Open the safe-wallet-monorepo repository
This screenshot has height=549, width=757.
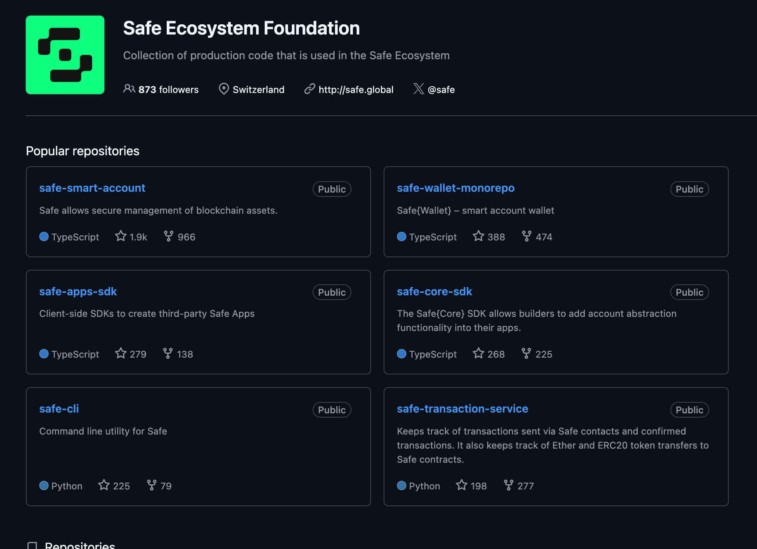point(455,188)
